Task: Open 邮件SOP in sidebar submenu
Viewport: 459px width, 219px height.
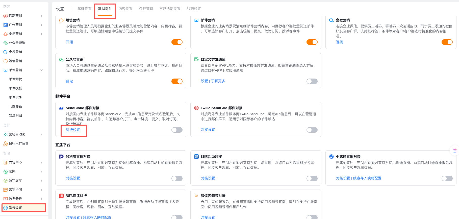Action: click(x=16, y=97)
